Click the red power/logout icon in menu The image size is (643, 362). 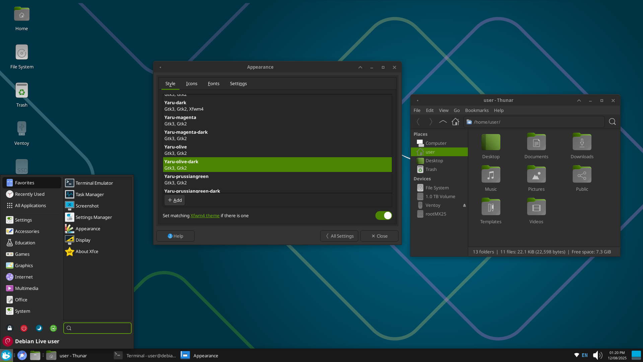click(24, 328)
